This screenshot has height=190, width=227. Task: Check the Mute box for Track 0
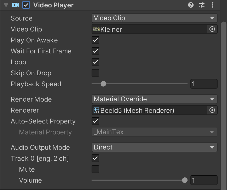click(x=95, y=169)
